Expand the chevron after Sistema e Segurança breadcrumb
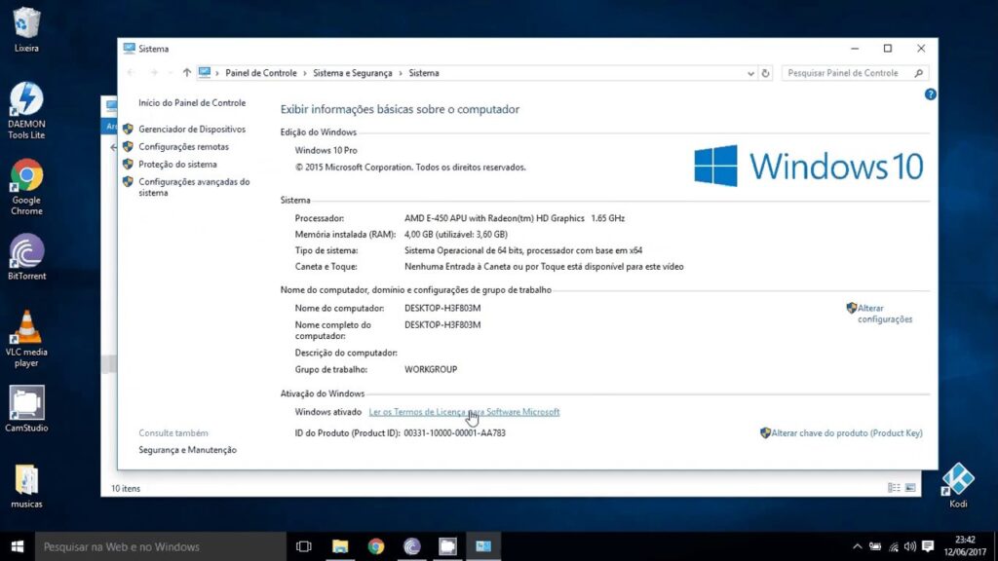This screenshot has height=561, width=998. pos(401,73)
